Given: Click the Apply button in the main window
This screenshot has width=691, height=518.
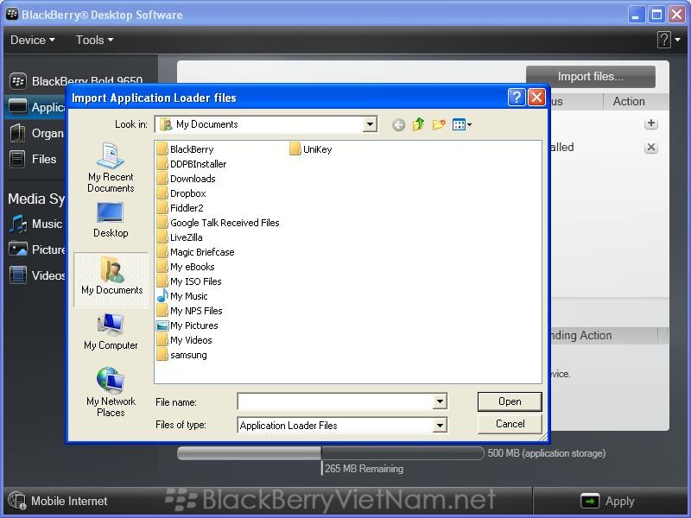Looking at the screenshot, I should coord(608,502).
